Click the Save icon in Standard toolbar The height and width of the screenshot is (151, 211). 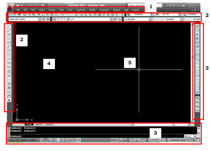19,14
